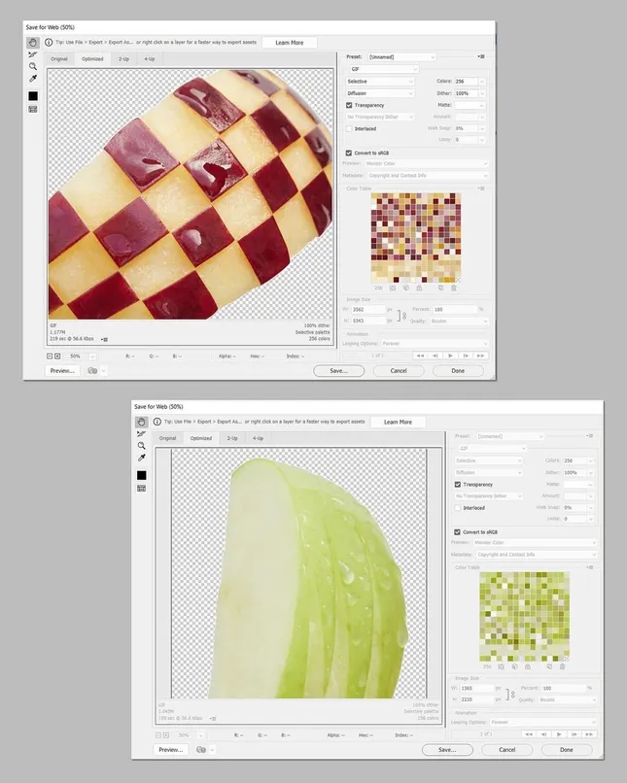Switch to 4-Up tab in top dialog
This screenshot has width=627, height=783.
click(150, 59)
